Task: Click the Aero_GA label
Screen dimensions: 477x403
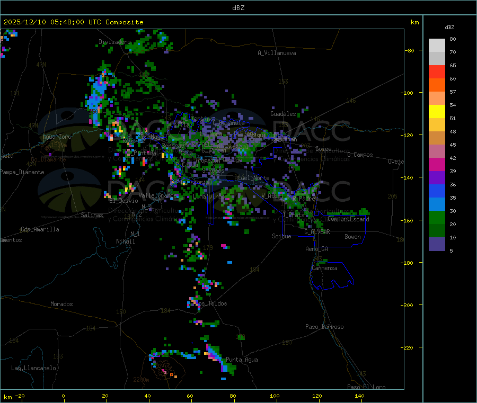Action: point(316,249)
